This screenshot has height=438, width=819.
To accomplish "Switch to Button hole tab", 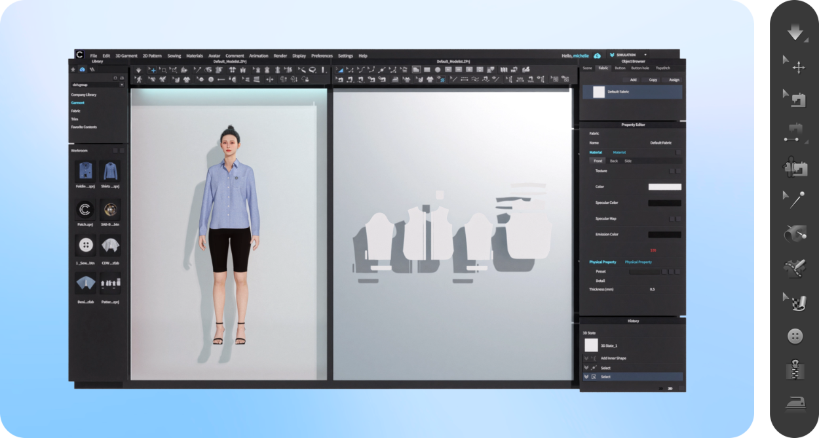I will pos(640,68).
